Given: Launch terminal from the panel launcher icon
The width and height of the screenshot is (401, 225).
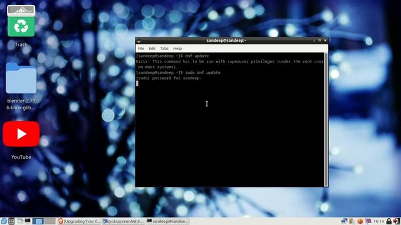Looking at the screenshot, I should [x=28, y=221].
